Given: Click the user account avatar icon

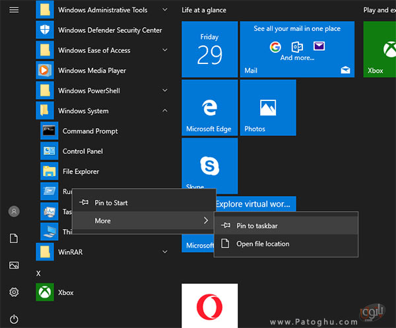Looking at the screenshot, I should coord(14,211).
